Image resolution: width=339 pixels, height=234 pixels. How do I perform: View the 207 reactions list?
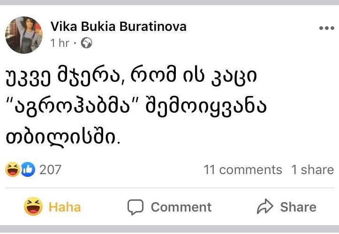click(50, 169)
